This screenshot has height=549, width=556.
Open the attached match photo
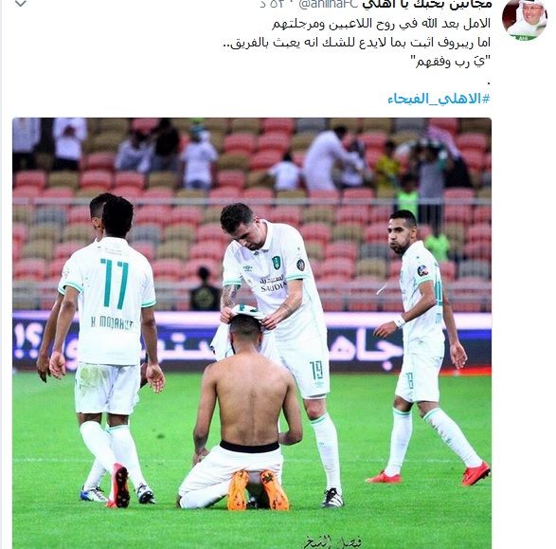click(x=252, y=333)
